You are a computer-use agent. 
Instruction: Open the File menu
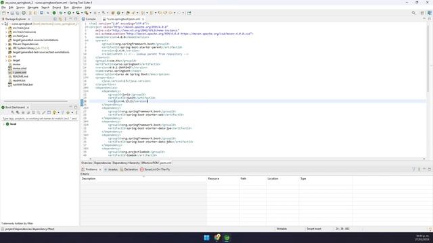3,7
